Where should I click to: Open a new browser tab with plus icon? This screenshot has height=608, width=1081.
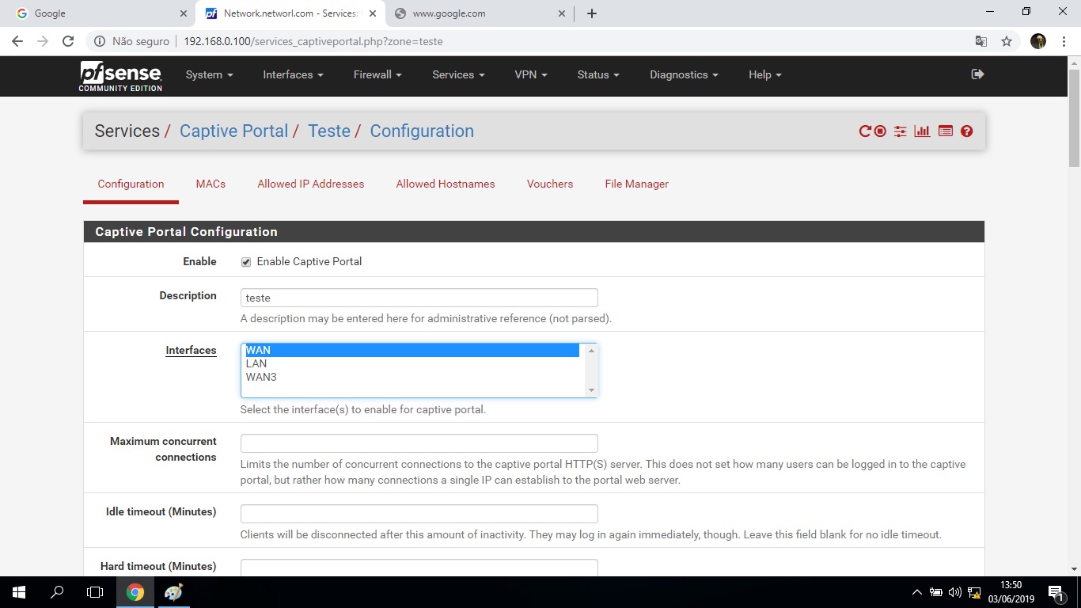(x=592, y=13)
